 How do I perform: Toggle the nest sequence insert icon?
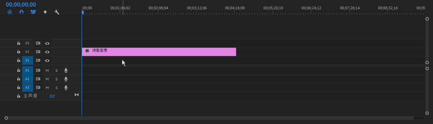click(10, 12)
